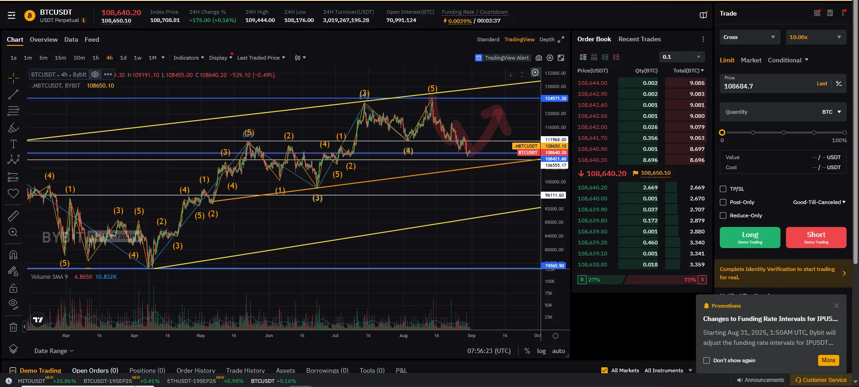The width and height of the screenshot is (859, 387).
Task: Select combined buy and sell order book view
Action: (x=583, y=57)
